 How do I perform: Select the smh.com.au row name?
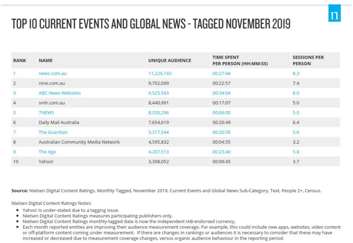click(52, 103)
